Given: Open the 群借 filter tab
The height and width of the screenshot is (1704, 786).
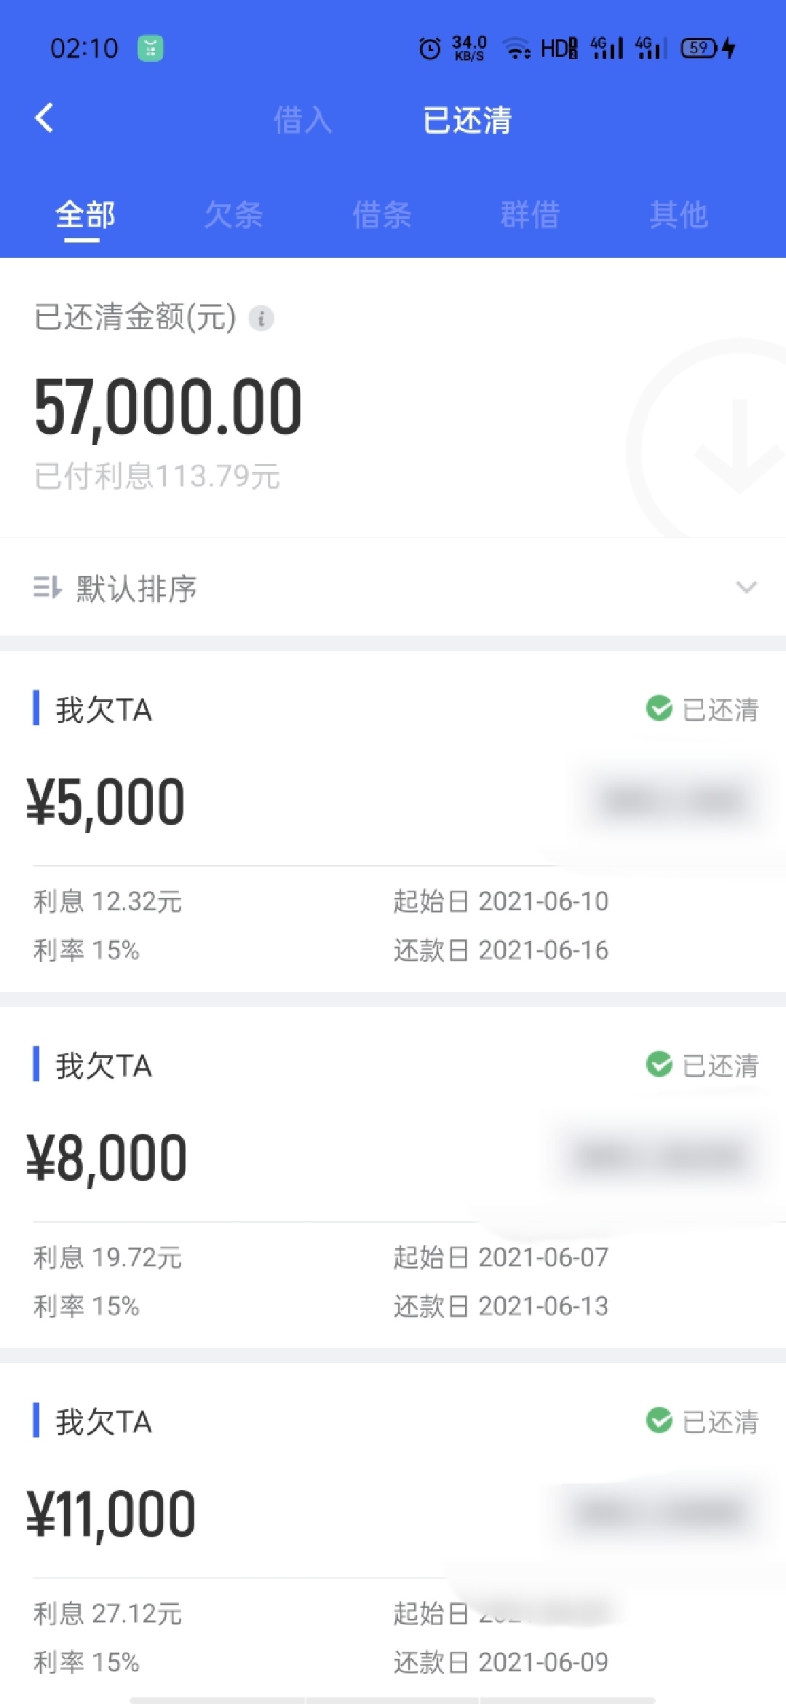Looking at the screenshot, I should pyautogui.click(x=531, y=215).
